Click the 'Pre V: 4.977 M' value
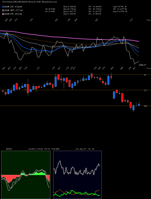The image size is (151, 199). [x=120, y=9]
